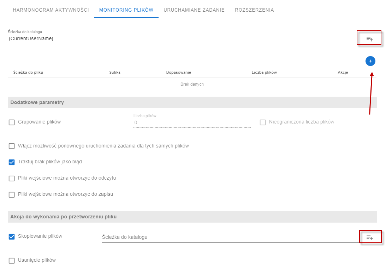Go to the Rozszerzenia tab

point(254,10)
